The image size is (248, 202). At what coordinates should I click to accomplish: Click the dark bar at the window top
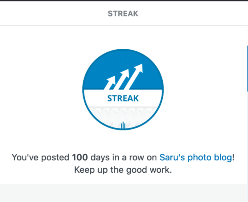(123, 1)
